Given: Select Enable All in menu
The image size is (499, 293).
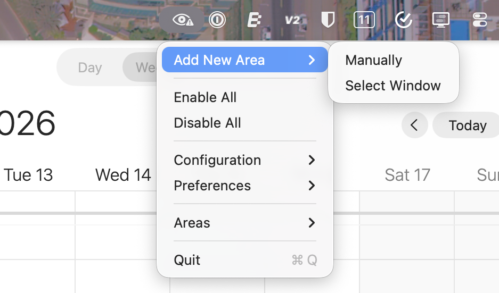Looking at the screenshot, I should pyautogui.click(x=206, y=97).
